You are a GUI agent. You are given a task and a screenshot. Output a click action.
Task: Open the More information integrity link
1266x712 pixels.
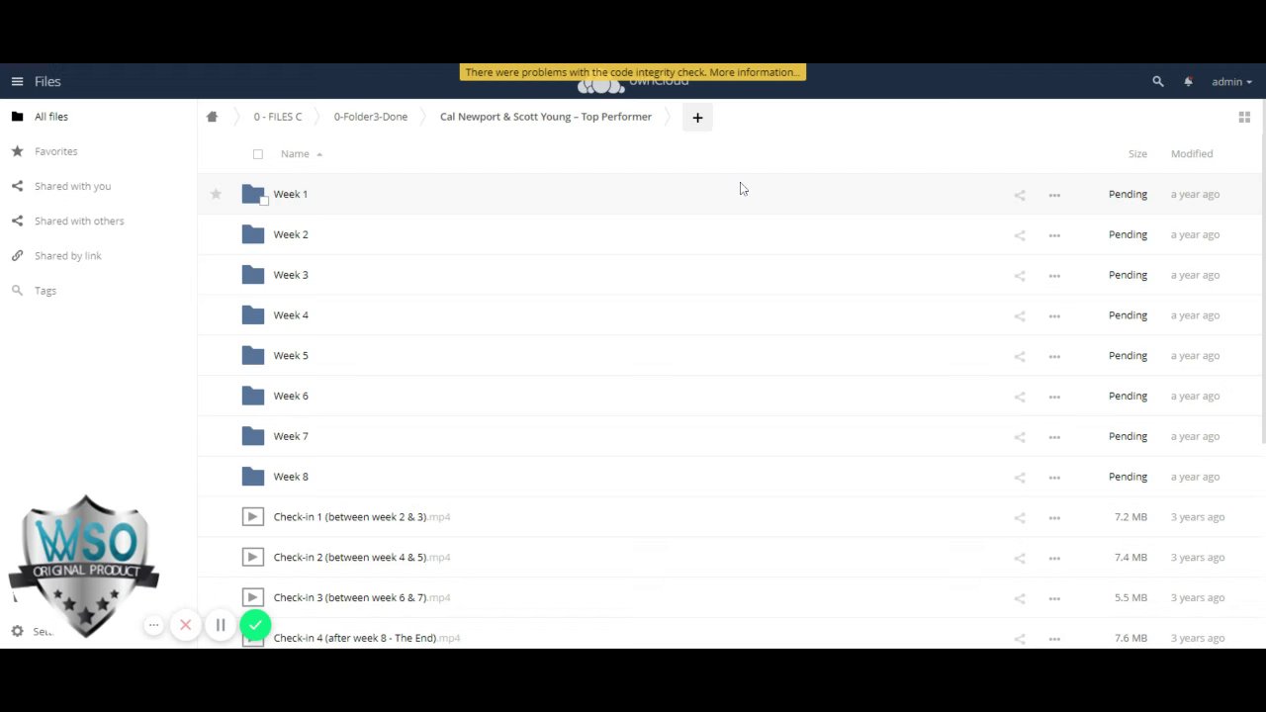(x=754, y=72)
